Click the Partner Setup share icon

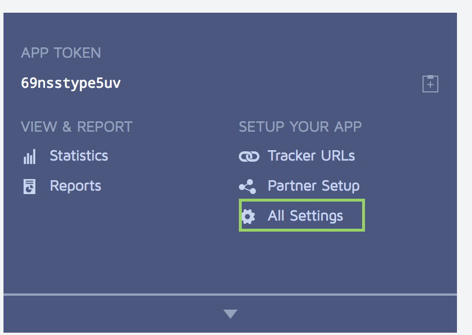(x=248, y=187)
